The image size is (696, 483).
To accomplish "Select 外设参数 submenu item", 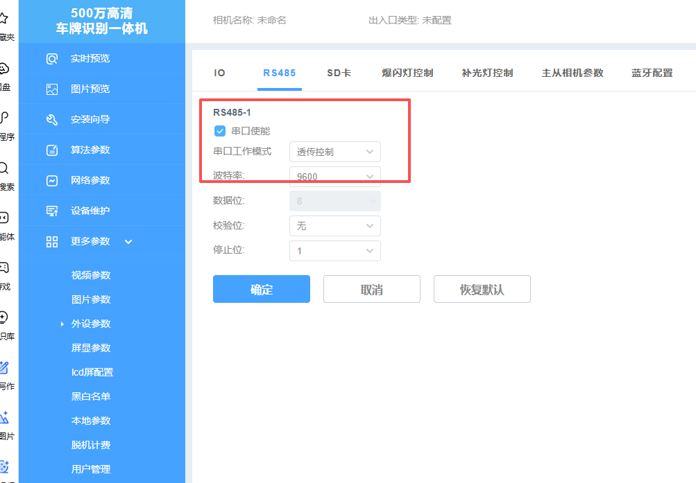I will pos(91,324).
